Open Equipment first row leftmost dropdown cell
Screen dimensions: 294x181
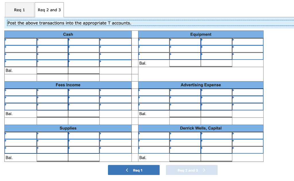pyautogui.click(x=154, y=42)
